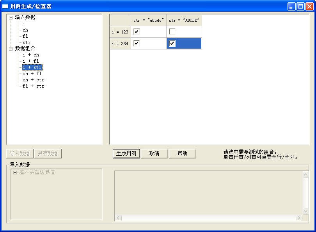
Task: Select the "ch + str" combination item
Action: (33, 80)
